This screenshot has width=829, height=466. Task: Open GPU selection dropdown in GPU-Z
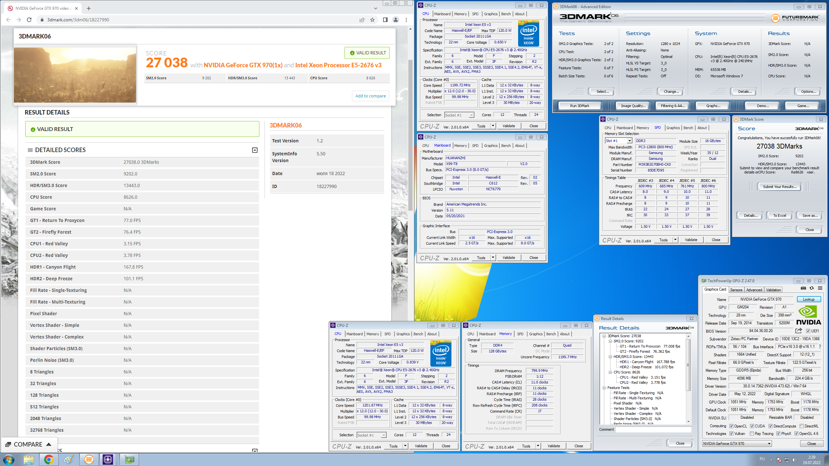[x=737, y=444]
